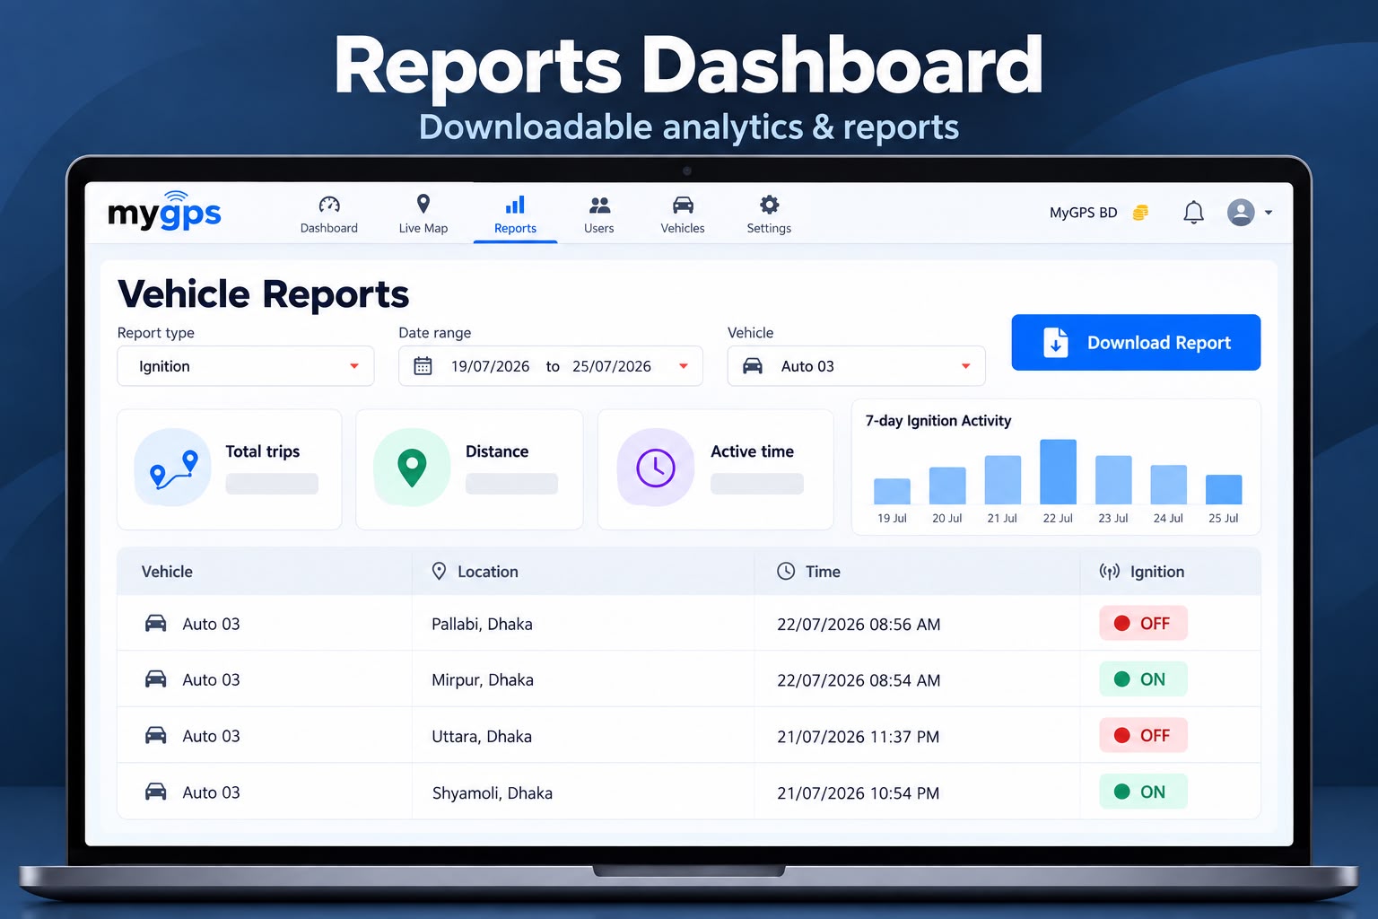Click the Distance location pin icon
This screenshot has width=1378, height=919.
point(412,468)
